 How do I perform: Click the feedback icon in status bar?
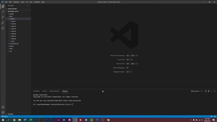point(211,117)
